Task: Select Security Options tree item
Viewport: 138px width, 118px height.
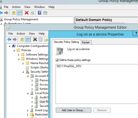Action: pyautogui.click(x=44, y=106)
